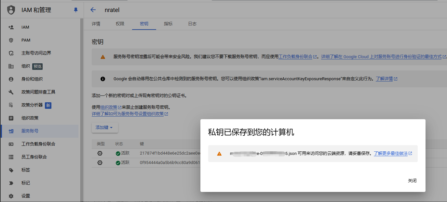Click the 政策分析器 sidebar icon
Viewport: 447px width, 202px height.
[x=11, y=105]
